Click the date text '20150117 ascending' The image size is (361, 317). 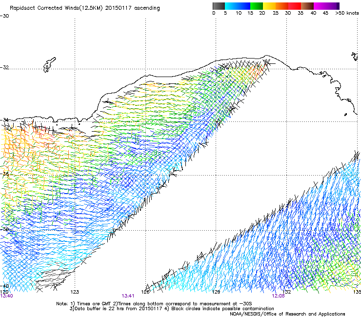133,8
